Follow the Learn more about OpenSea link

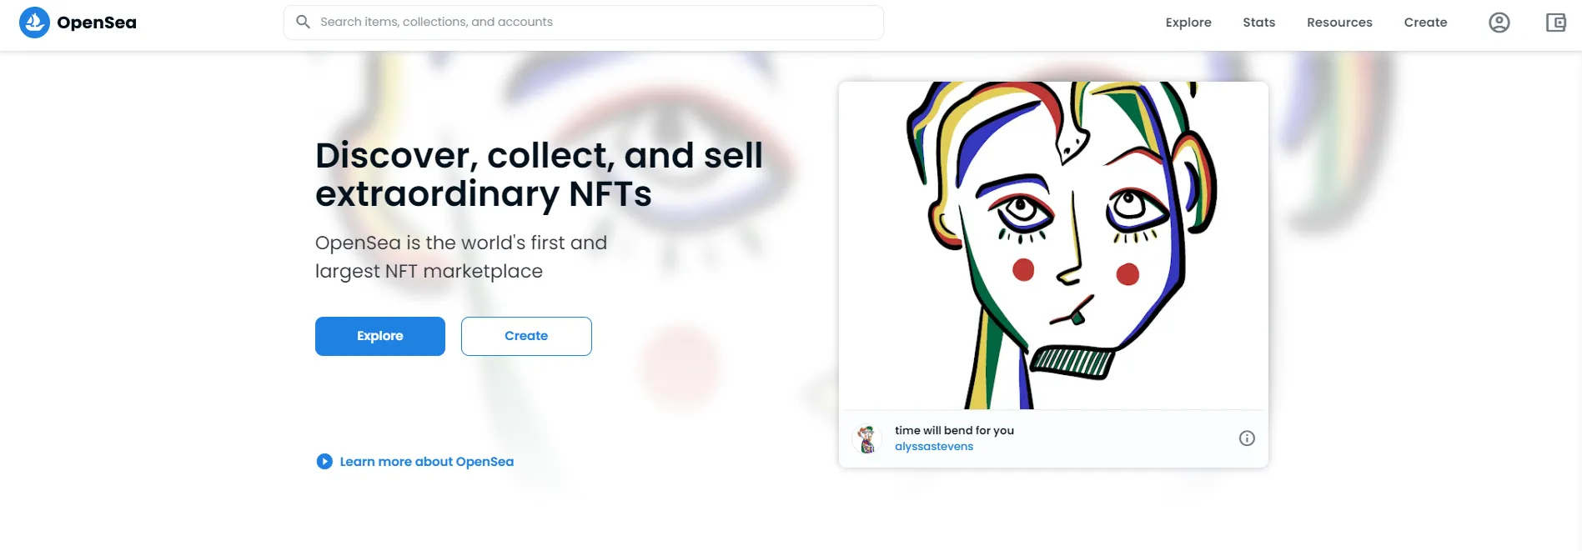(426, 462)
